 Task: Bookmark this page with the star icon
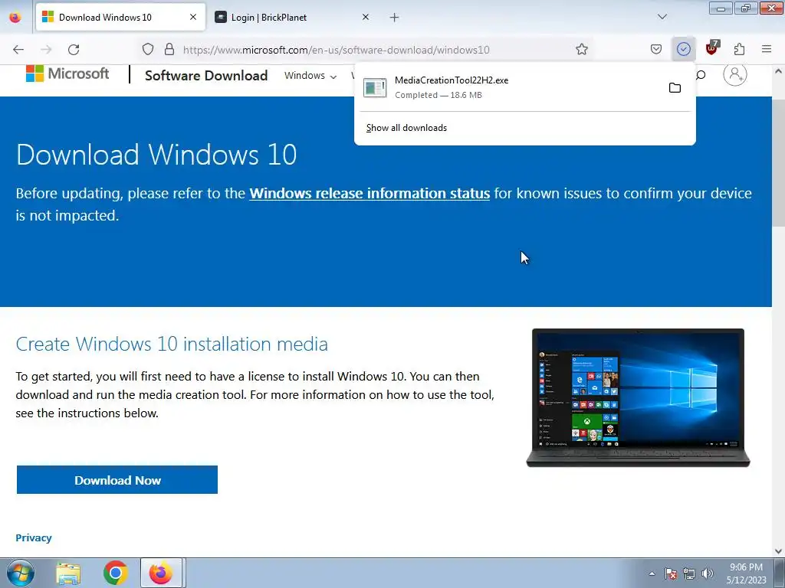581,50
